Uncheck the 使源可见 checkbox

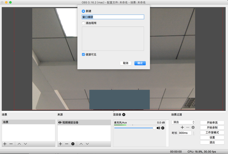click(x=83, y=54)
